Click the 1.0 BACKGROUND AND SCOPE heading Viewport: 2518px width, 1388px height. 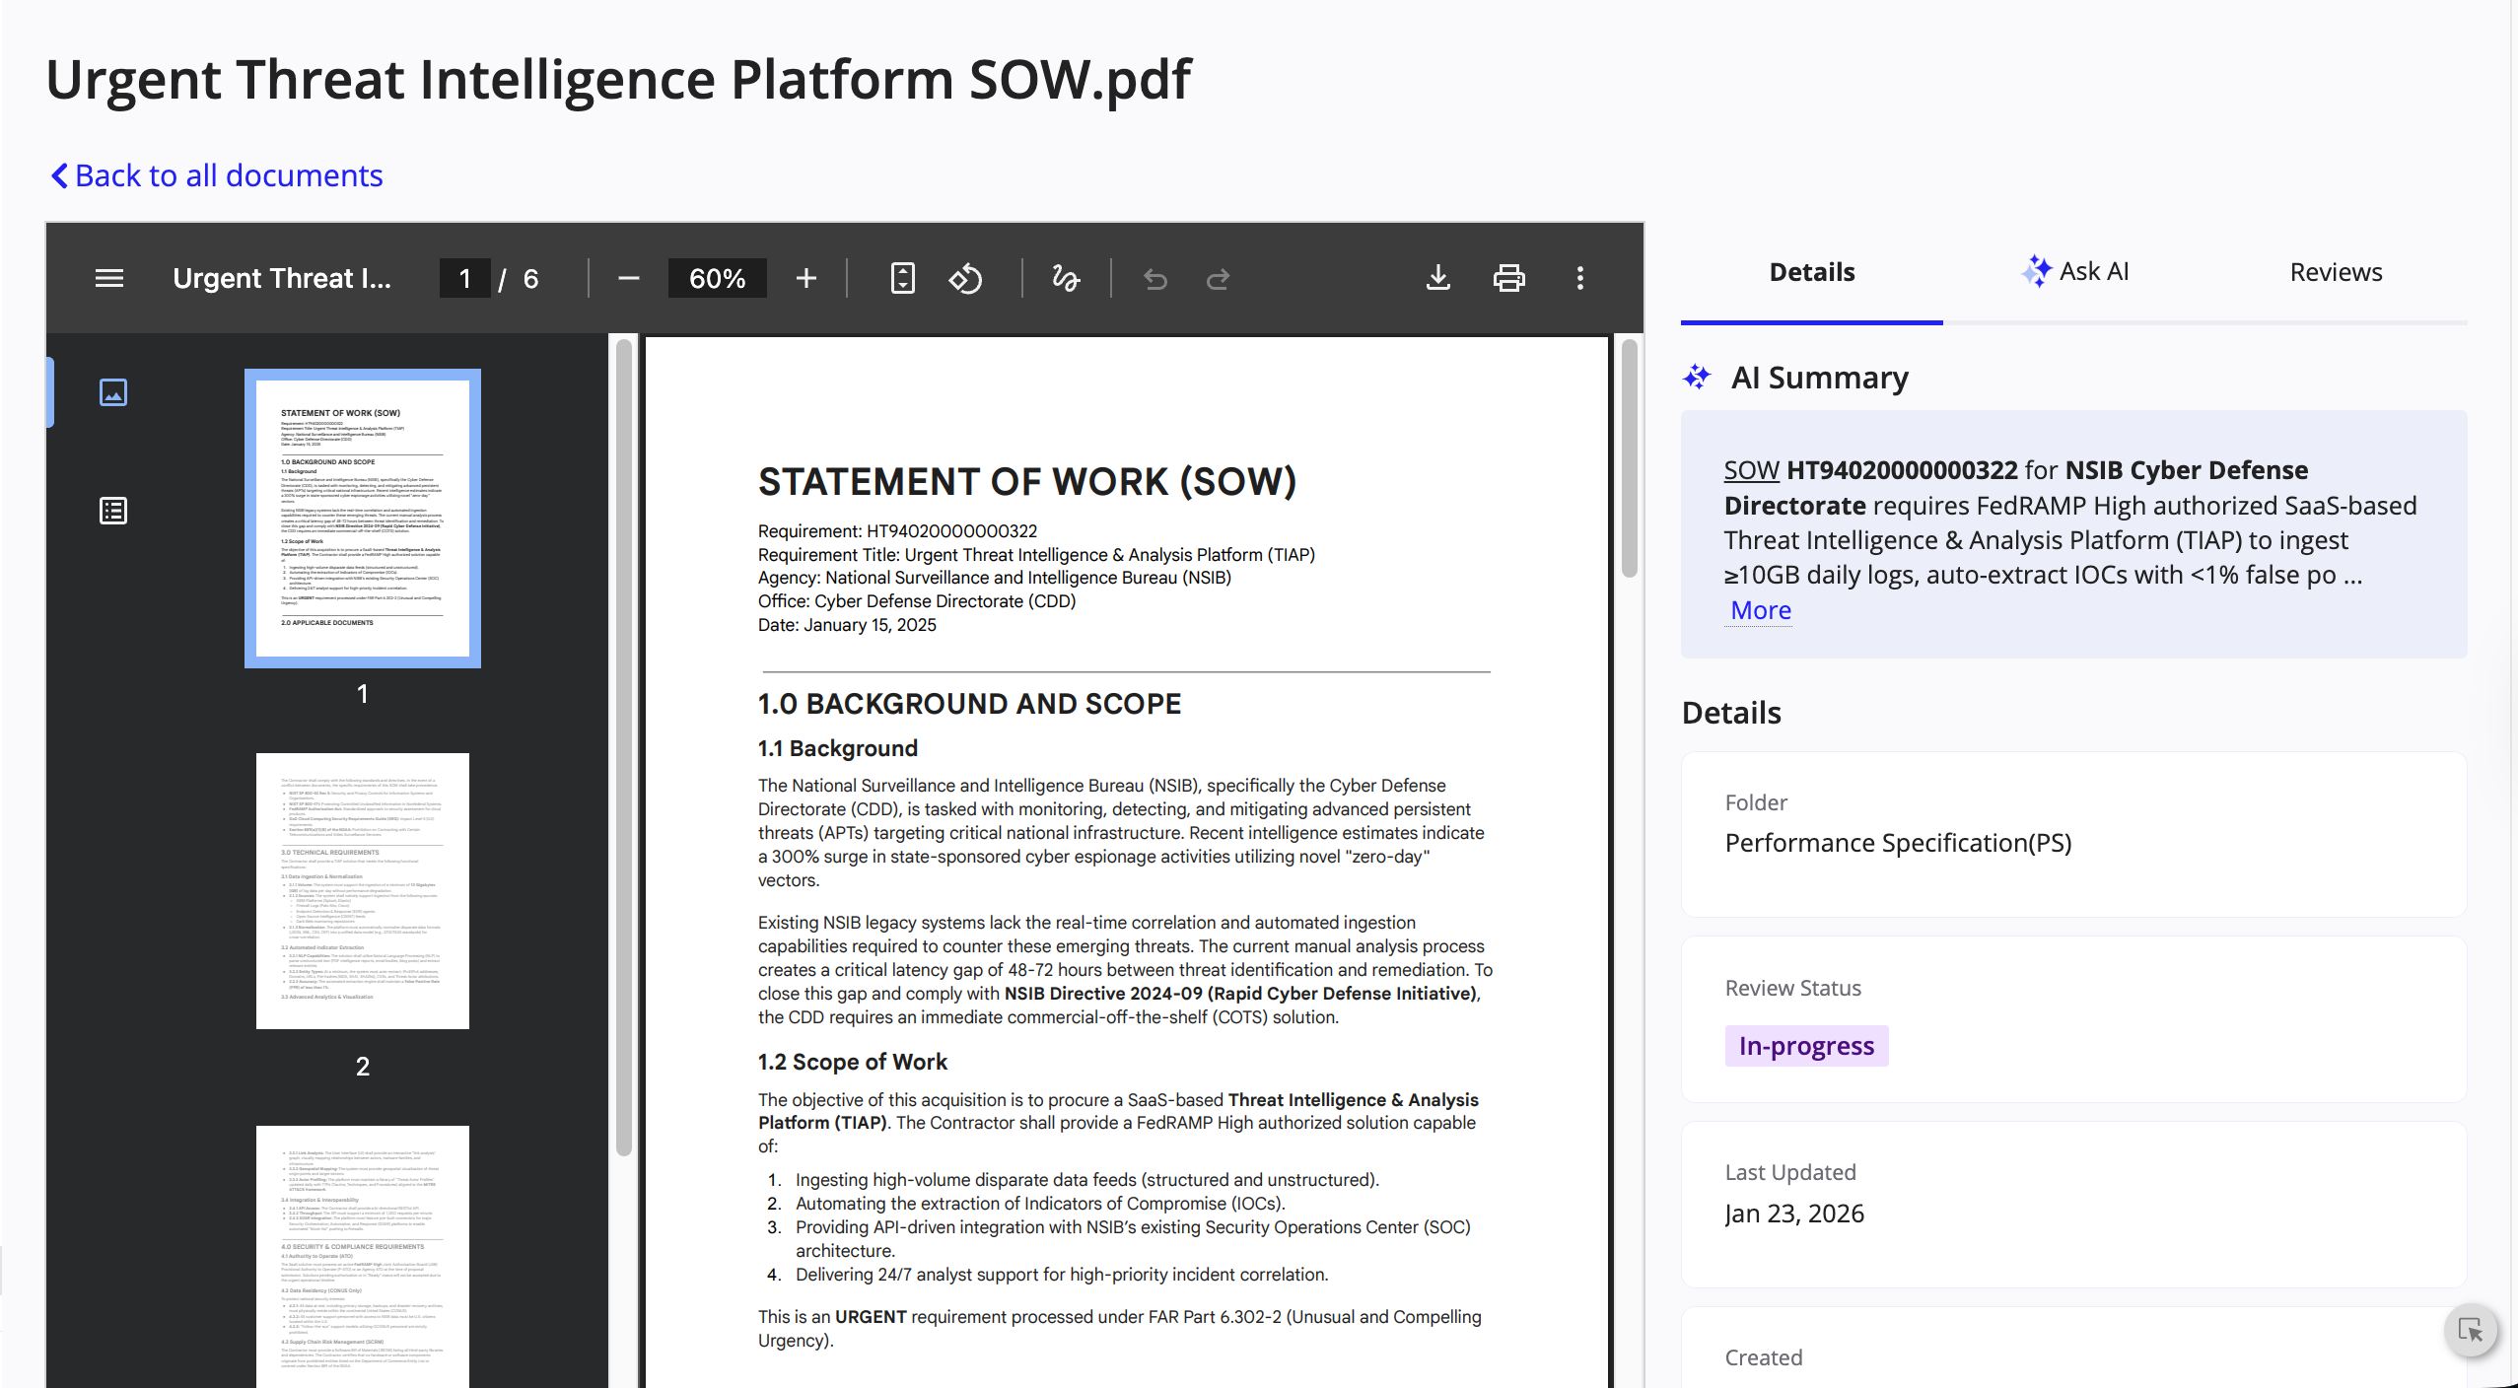coord(969,704)
